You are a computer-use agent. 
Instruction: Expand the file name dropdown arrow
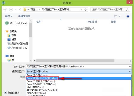(130, 67)
